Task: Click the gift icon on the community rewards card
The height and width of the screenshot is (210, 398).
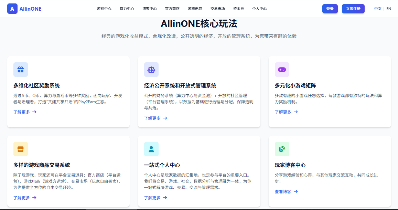Action: pyautogui.click(x=21, y=69)
